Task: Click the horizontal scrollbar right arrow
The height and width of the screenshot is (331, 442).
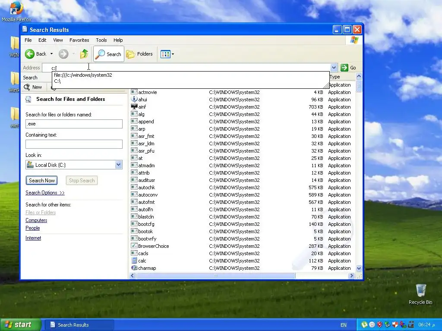Action: (x=351, y=276)
